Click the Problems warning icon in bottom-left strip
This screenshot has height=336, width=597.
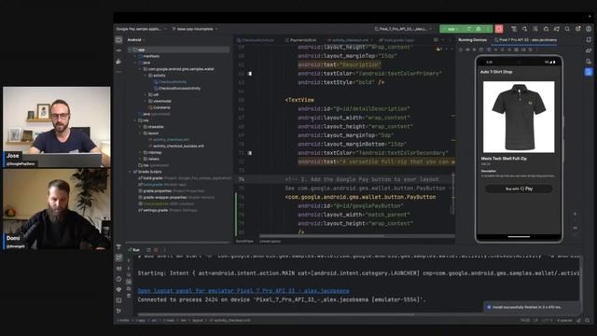[x=118, y=279]
